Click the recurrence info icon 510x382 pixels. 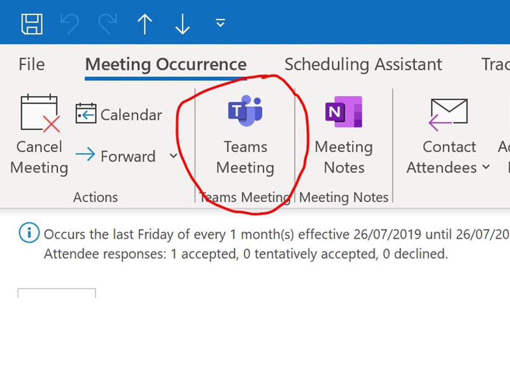(28, 233)
